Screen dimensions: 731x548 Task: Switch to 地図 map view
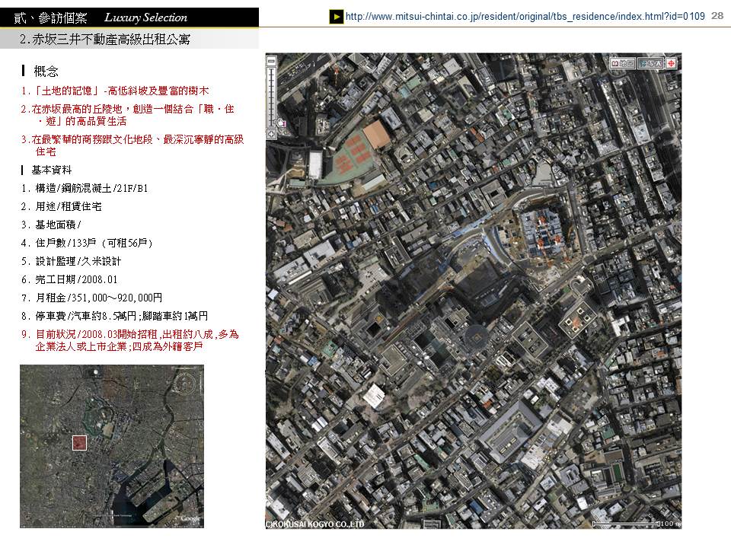(x=623, y=64)
